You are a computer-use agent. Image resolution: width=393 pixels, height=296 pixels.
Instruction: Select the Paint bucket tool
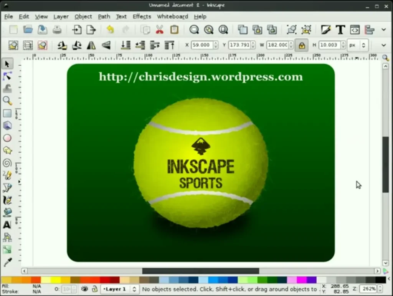pos(7,212)
